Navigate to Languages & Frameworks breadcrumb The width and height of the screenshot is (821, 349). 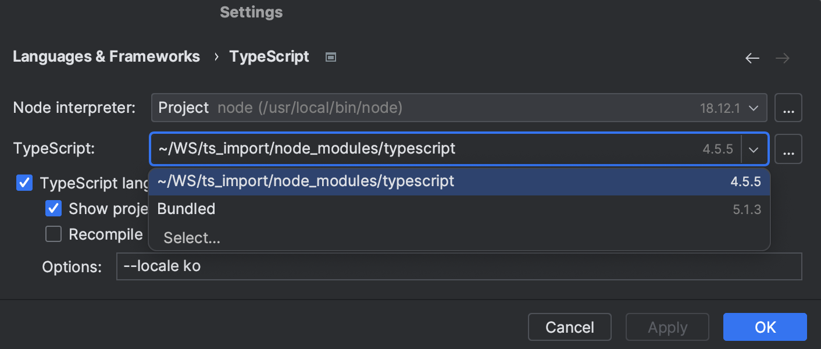[x=106, y=56]
